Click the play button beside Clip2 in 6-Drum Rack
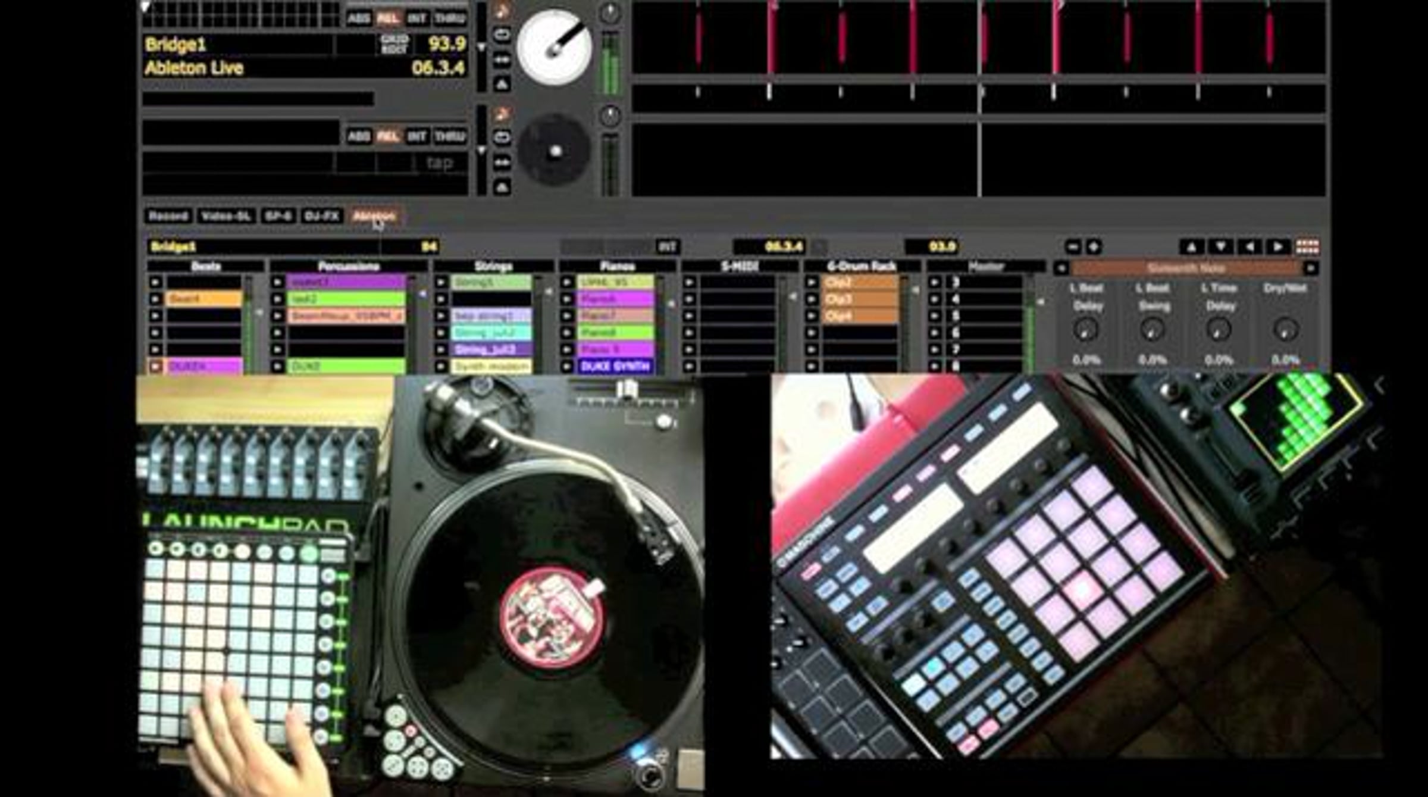1428x797 pixels. coord(812,282)
